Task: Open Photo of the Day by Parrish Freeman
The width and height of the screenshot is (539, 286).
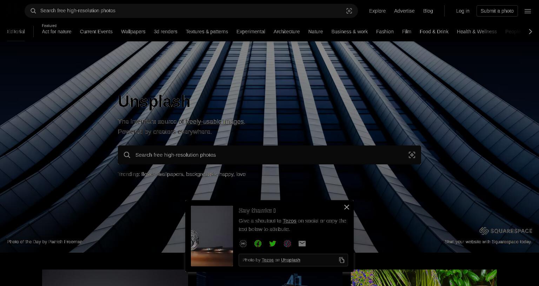Action: pyautogui.click(x=45, y=241)
